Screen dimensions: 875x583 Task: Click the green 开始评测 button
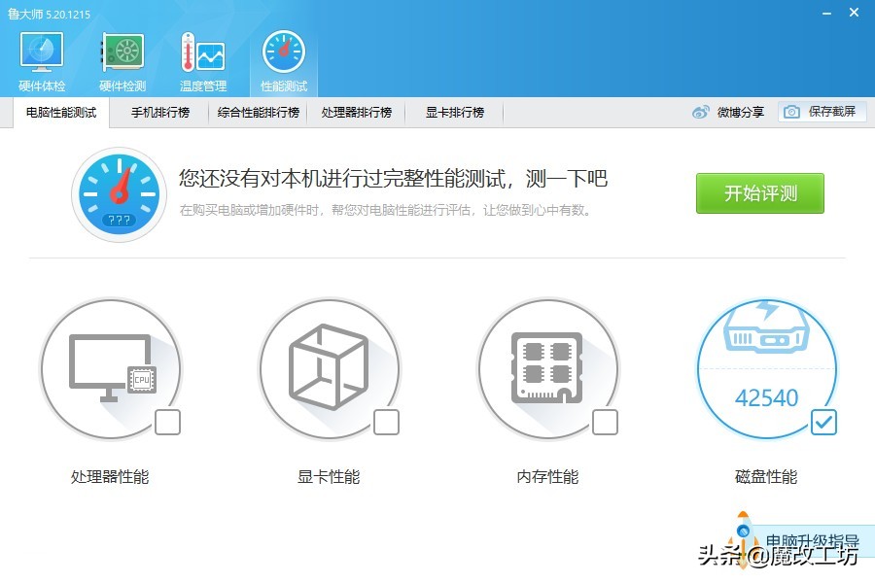[760, 193]
